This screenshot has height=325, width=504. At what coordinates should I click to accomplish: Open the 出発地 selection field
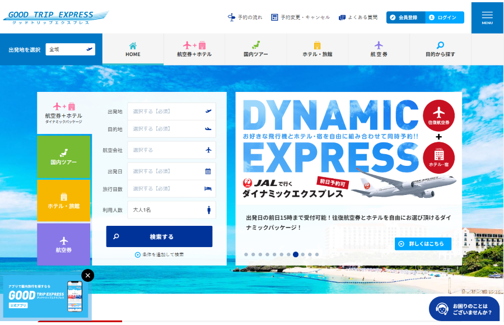[x=172, y=112]
